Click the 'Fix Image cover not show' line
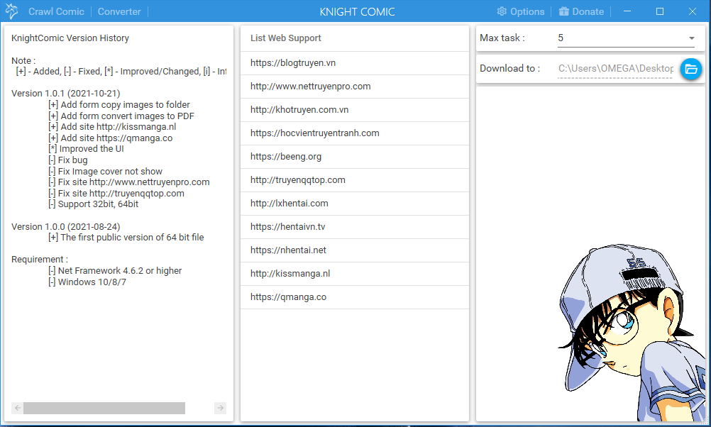The image size is (711, 427). tap(105, 172)
